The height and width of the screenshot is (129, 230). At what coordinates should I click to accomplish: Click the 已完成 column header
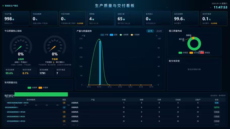point(178,100)
